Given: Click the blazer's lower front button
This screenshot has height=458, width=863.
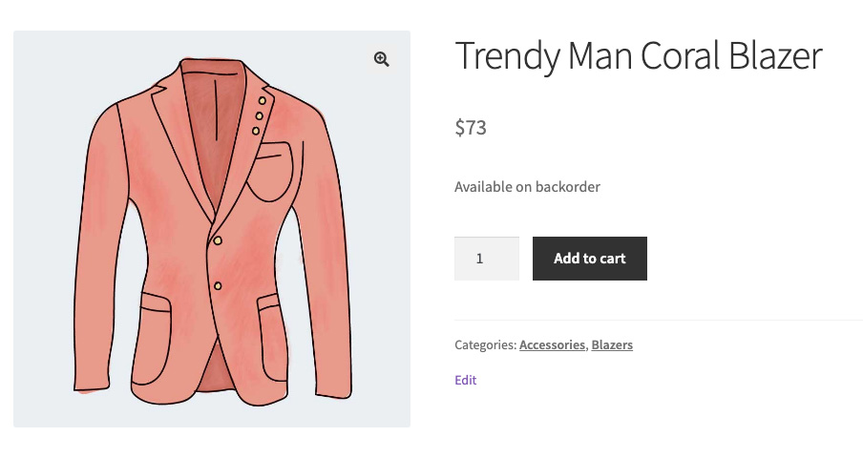Looking at the screenshot, I should coord(218,285).
